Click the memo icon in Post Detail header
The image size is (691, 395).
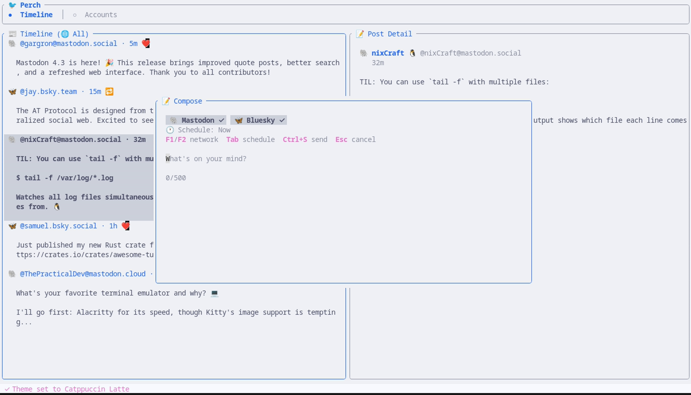(360, 34)
